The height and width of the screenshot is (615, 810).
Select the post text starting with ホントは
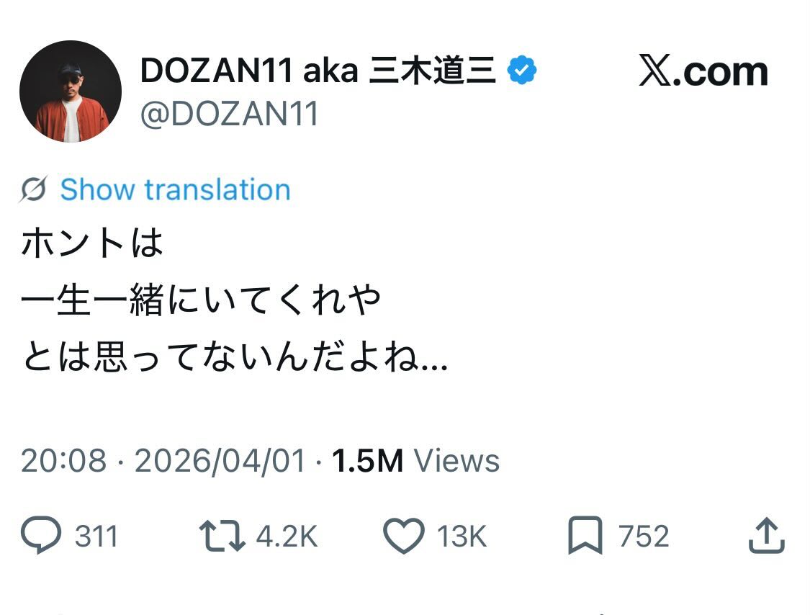pyautogui.click(x=94, y=244)
